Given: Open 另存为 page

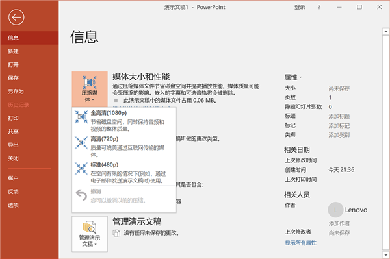Looking at the screenshot, I should pos(29,92).
